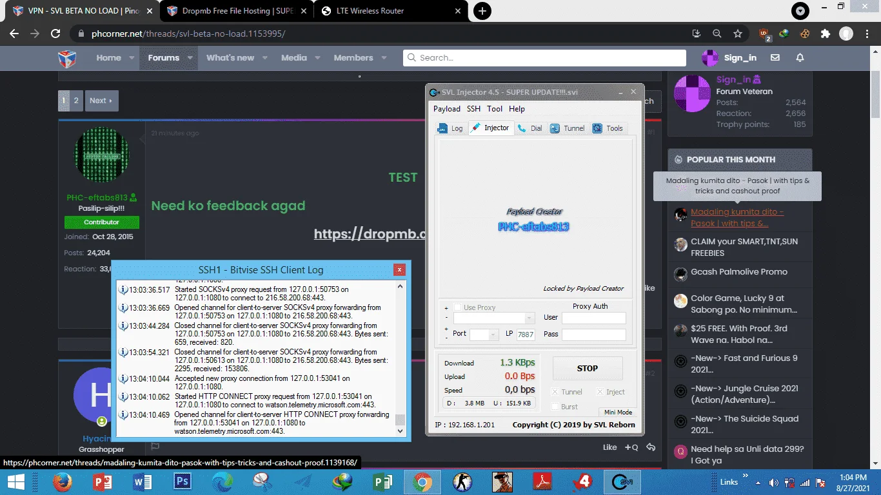The height and width of the screenshot is (495, 881).
Task: Click the STOP button in SVL Injector
Action: click(x=587, y=369)
